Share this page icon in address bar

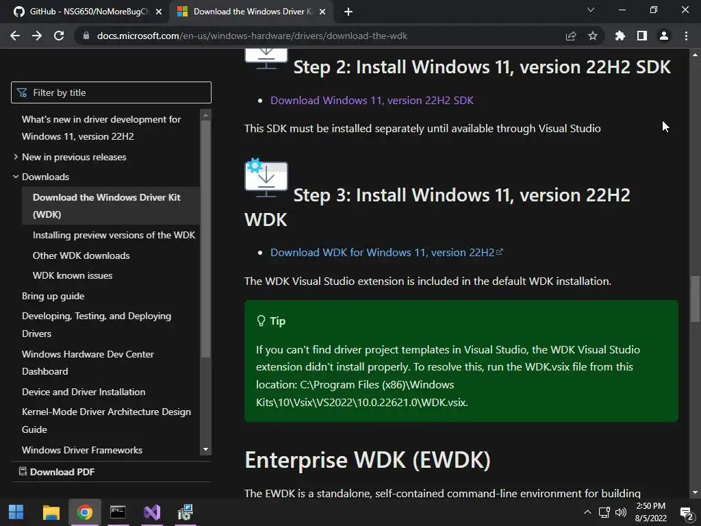(570, 36)
